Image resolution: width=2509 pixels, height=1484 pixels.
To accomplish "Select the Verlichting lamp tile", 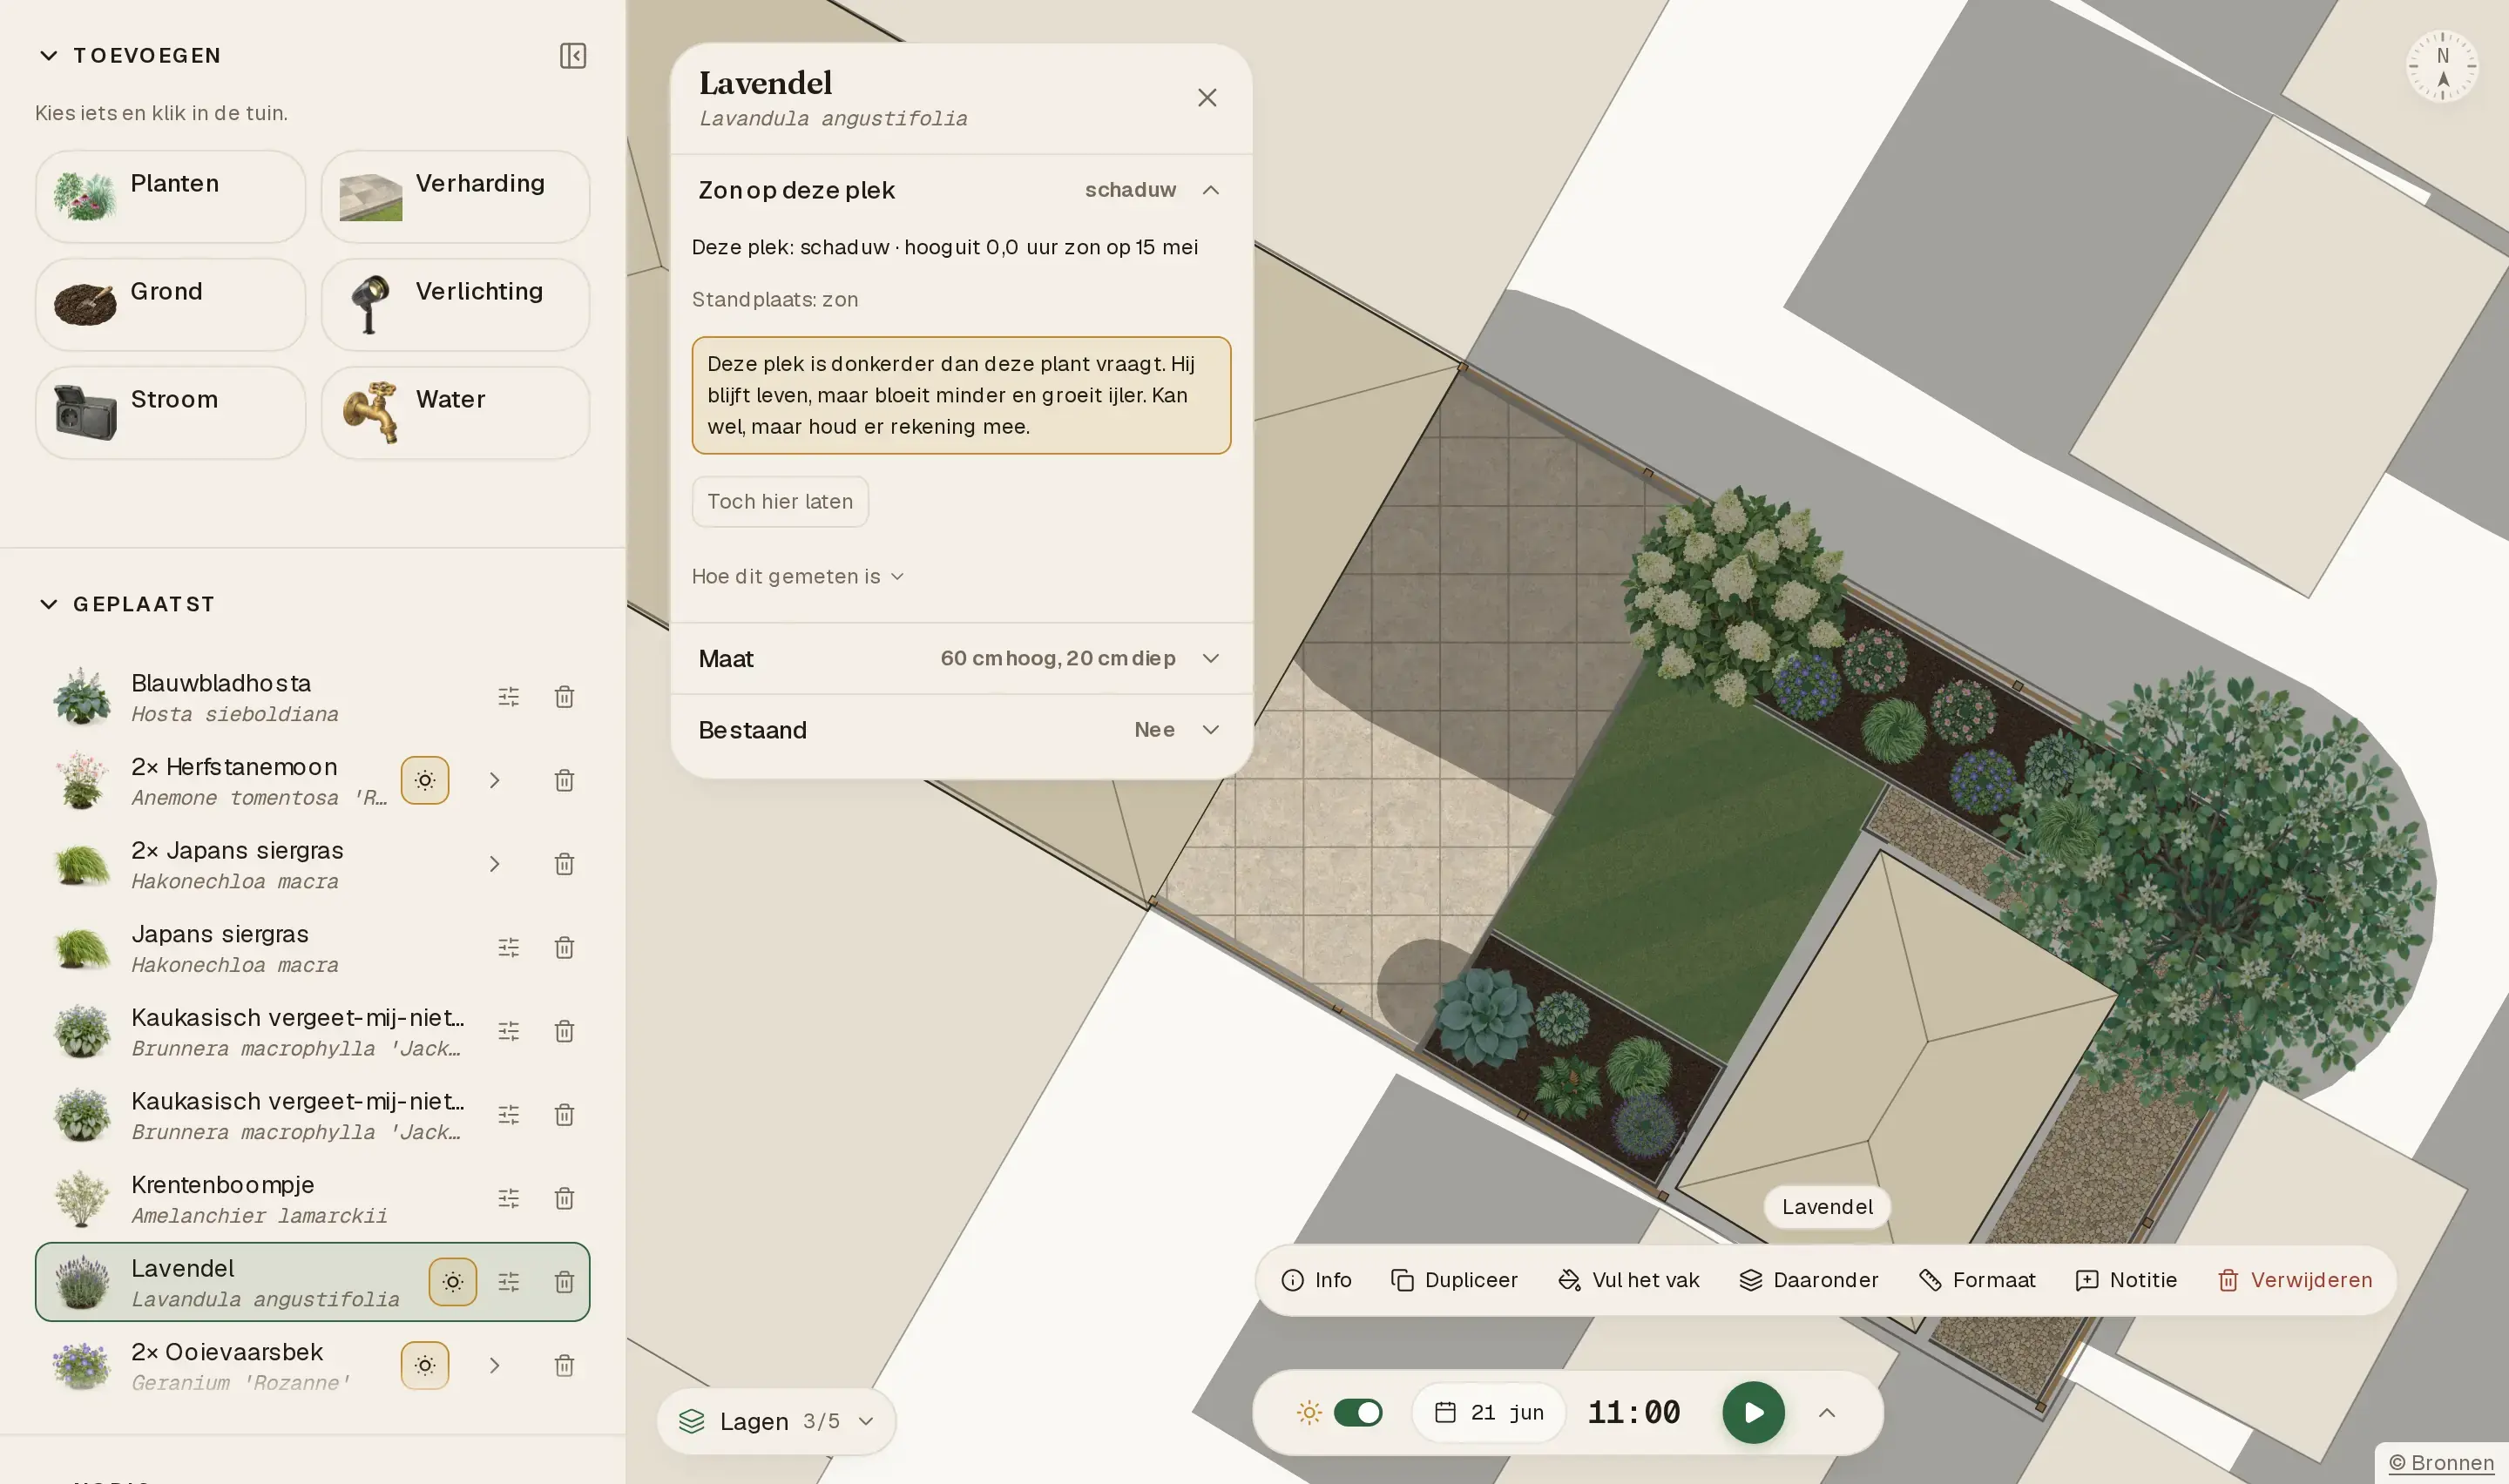I will [455, 304].
